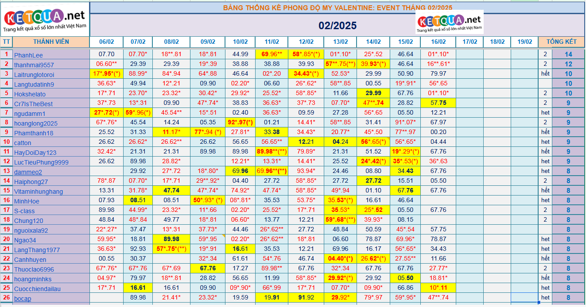Select the 09/02 date header

click(208, 42)
